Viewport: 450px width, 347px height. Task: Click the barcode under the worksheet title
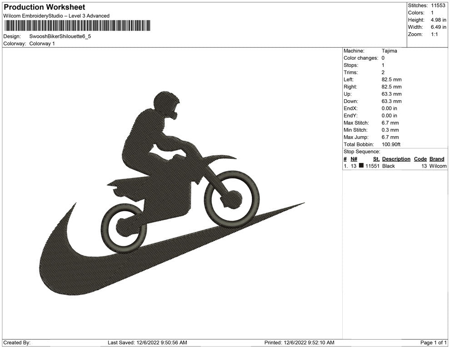77,26
